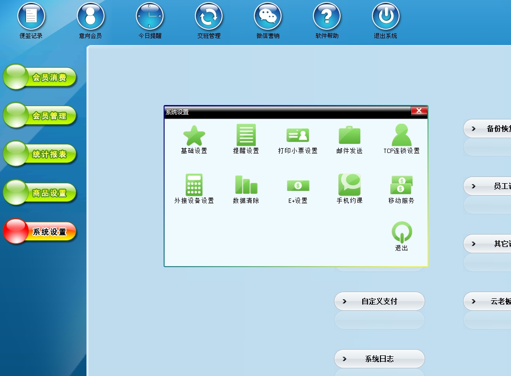Click the green 退出 power icon
The width and height of the screenshot is (511, 376).
[401, 233]
